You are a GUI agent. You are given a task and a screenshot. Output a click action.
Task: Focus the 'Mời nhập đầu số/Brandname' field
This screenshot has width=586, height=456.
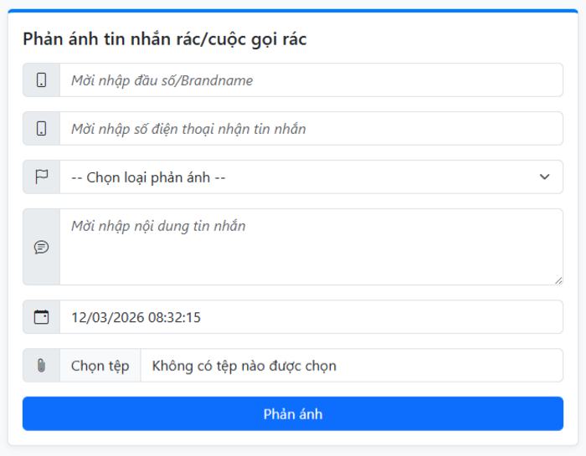[310, 80]
